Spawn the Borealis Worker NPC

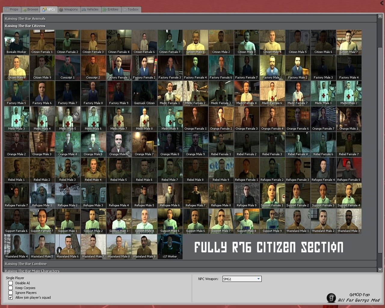[x=17, y=42]
